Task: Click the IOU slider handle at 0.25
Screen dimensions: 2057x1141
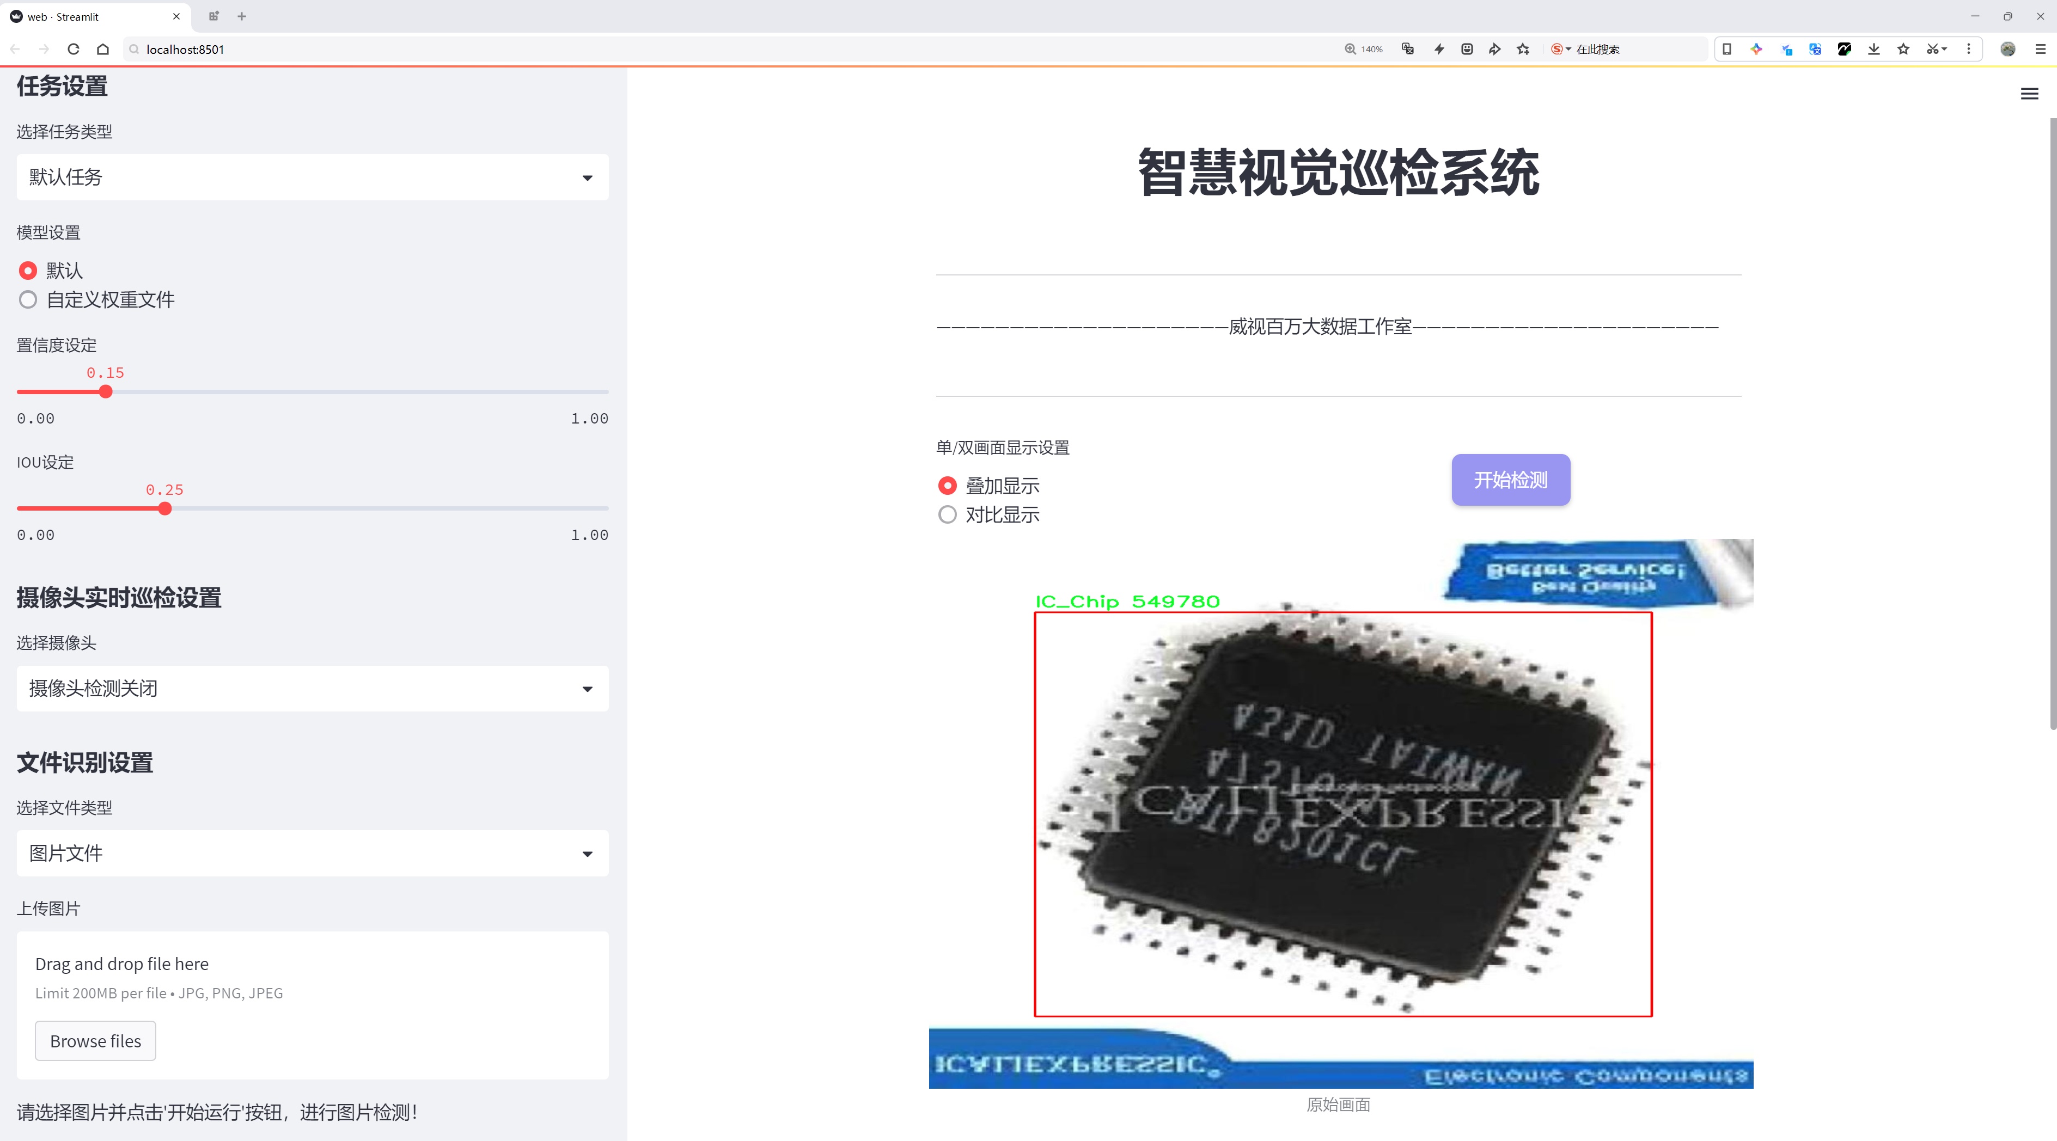Action: 164,508
